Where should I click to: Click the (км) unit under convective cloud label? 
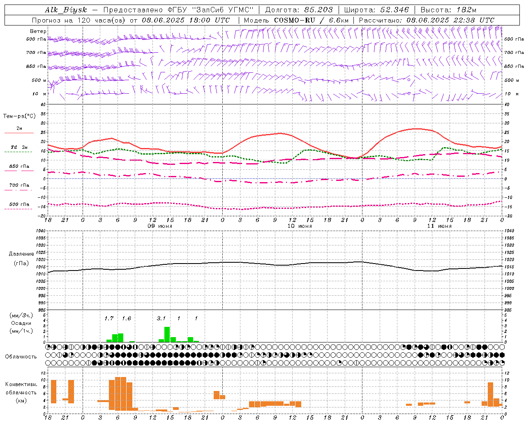(x=21, y=400)
